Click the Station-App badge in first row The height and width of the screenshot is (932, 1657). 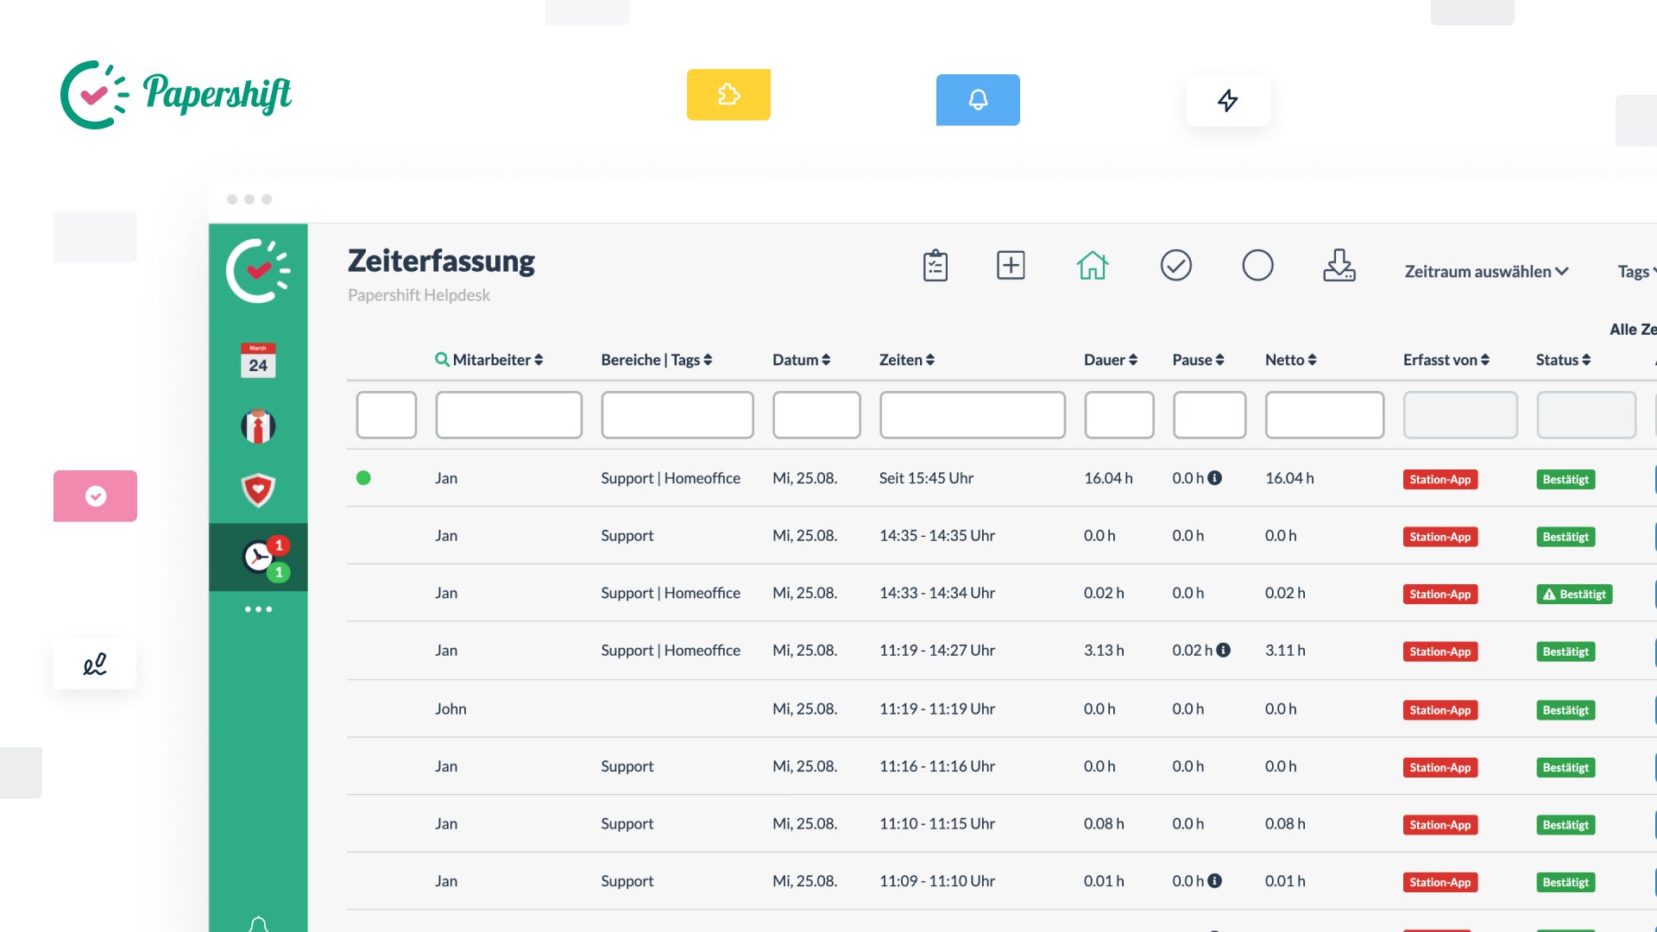[x=1440, y=480]
